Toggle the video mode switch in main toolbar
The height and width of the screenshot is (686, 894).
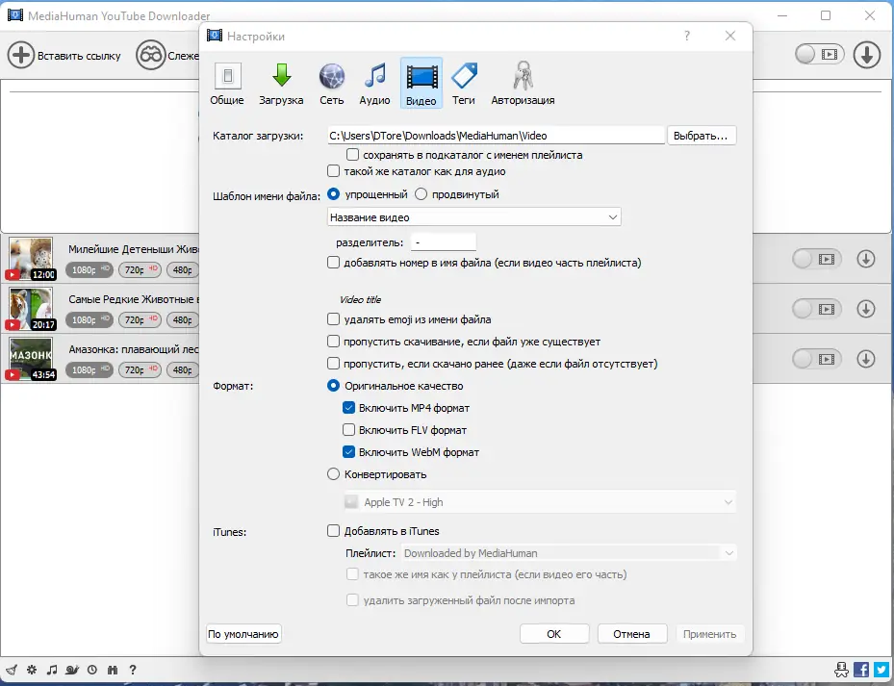pos(820,55)
